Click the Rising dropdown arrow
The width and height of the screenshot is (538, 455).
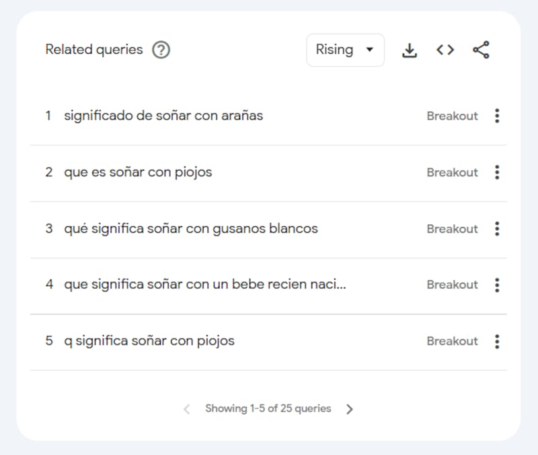tap(369, 49)
